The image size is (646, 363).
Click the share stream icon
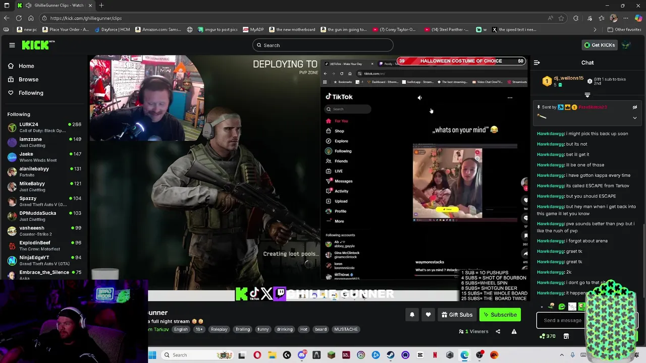click(498, 331)
